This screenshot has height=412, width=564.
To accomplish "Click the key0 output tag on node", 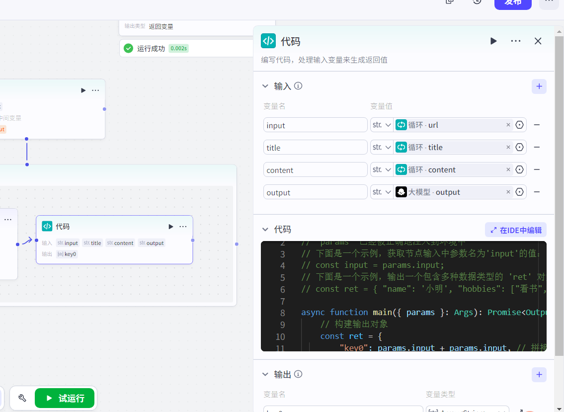I will 67,254.
